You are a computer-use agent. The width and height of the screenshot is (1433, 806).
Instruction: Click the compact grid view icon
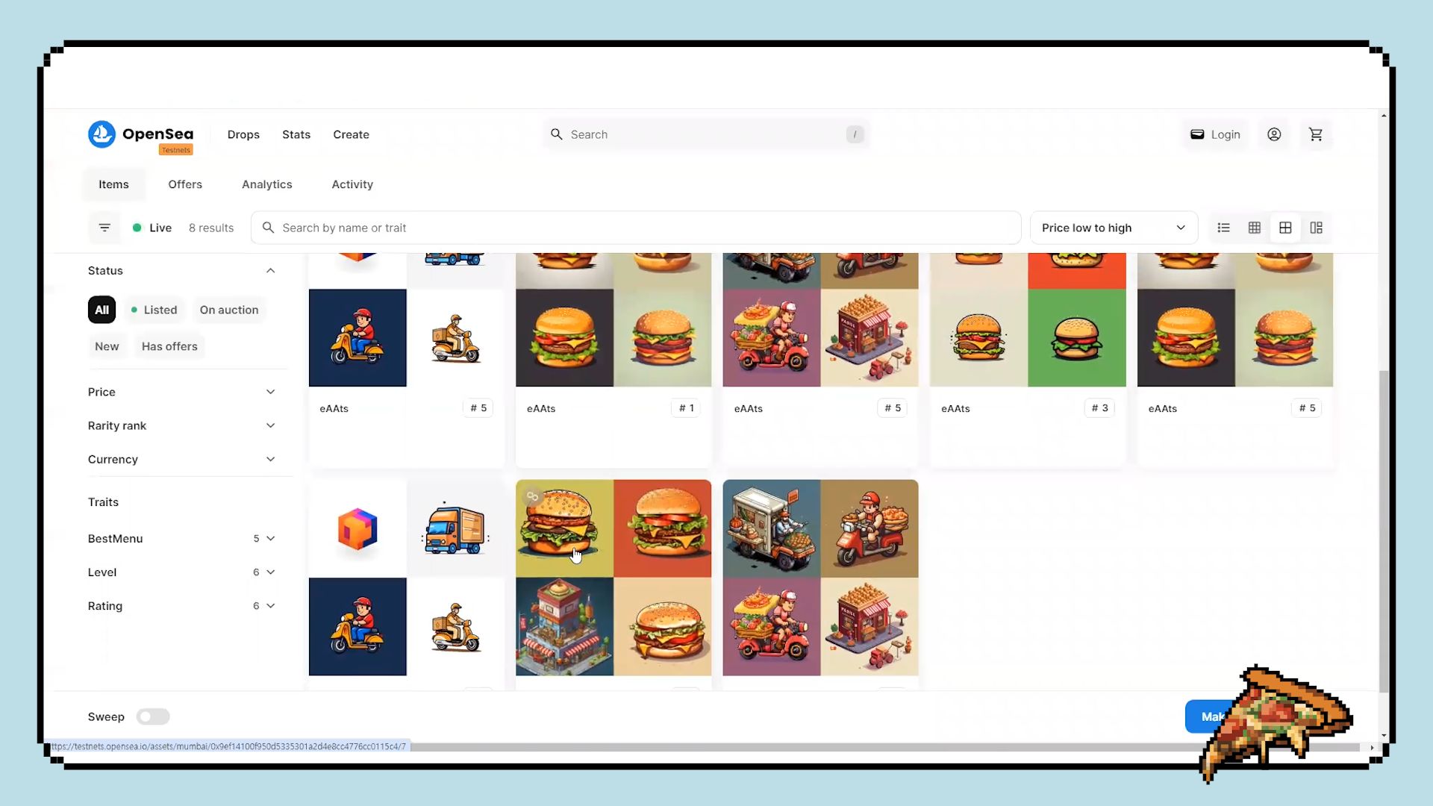(x=1255, y=228)
